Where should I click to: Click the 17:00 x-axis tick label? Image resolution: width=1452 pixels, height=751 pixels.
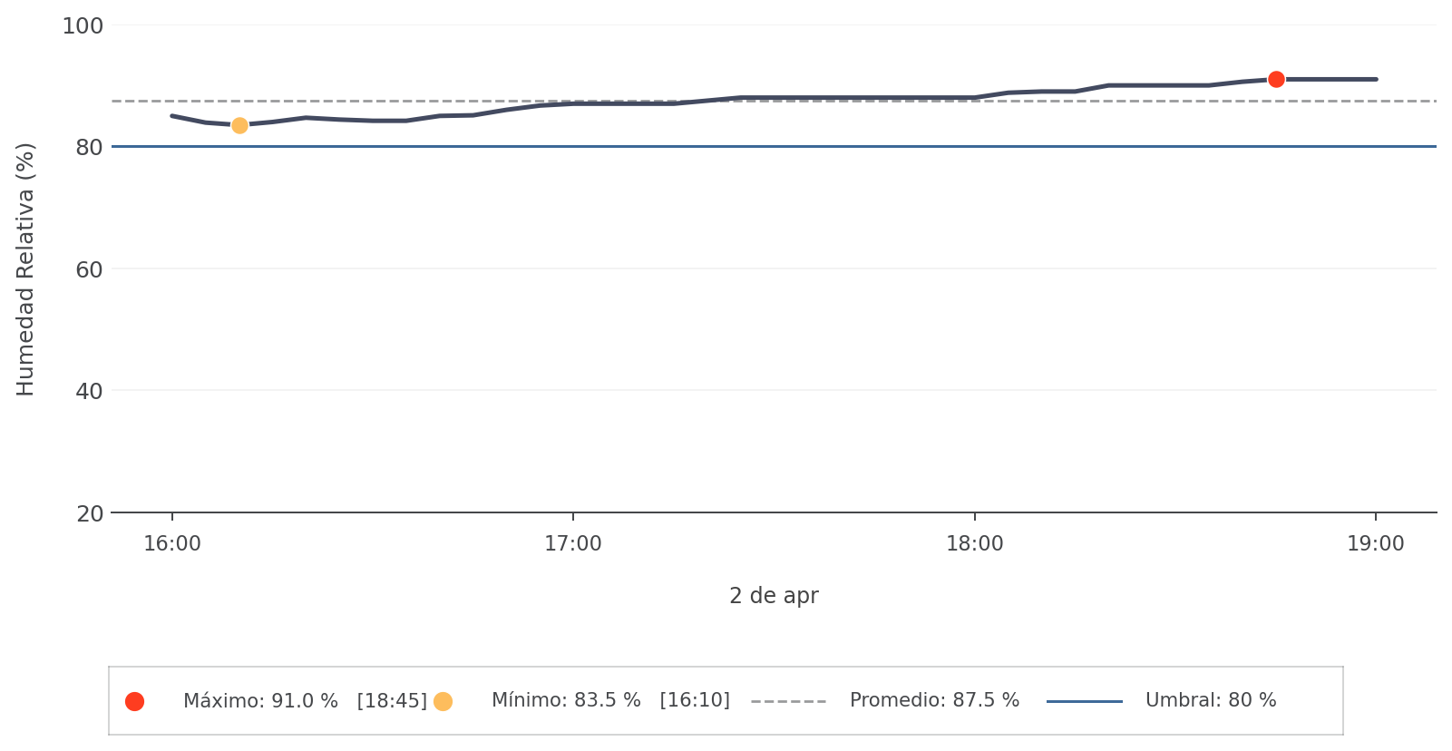pyautogui.click(x=573, y=544)
